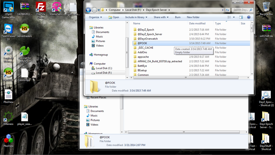Image resolution: width=275 pixels, height=155 pixels.
Task: Toggle the preview pane in Explorer
Action: [241, 17]
